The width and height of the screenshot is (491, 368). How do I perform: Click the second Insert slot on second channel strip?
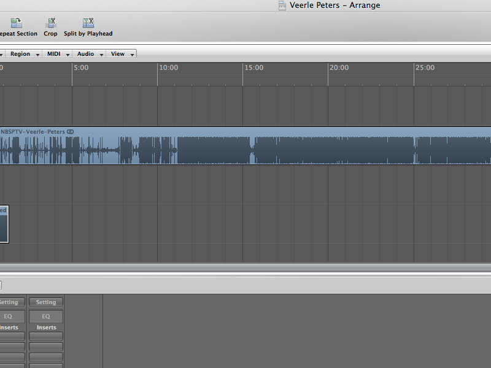click(46, 347)
